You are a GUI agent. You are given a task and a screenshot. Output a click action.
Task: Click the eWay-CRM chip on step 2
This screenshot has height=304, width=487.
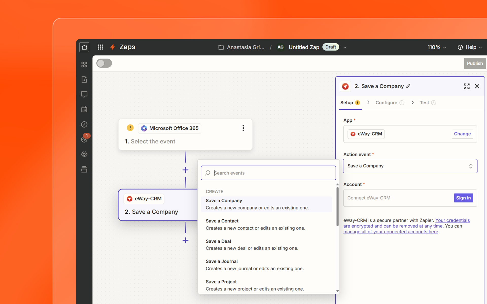coord(144,199)
